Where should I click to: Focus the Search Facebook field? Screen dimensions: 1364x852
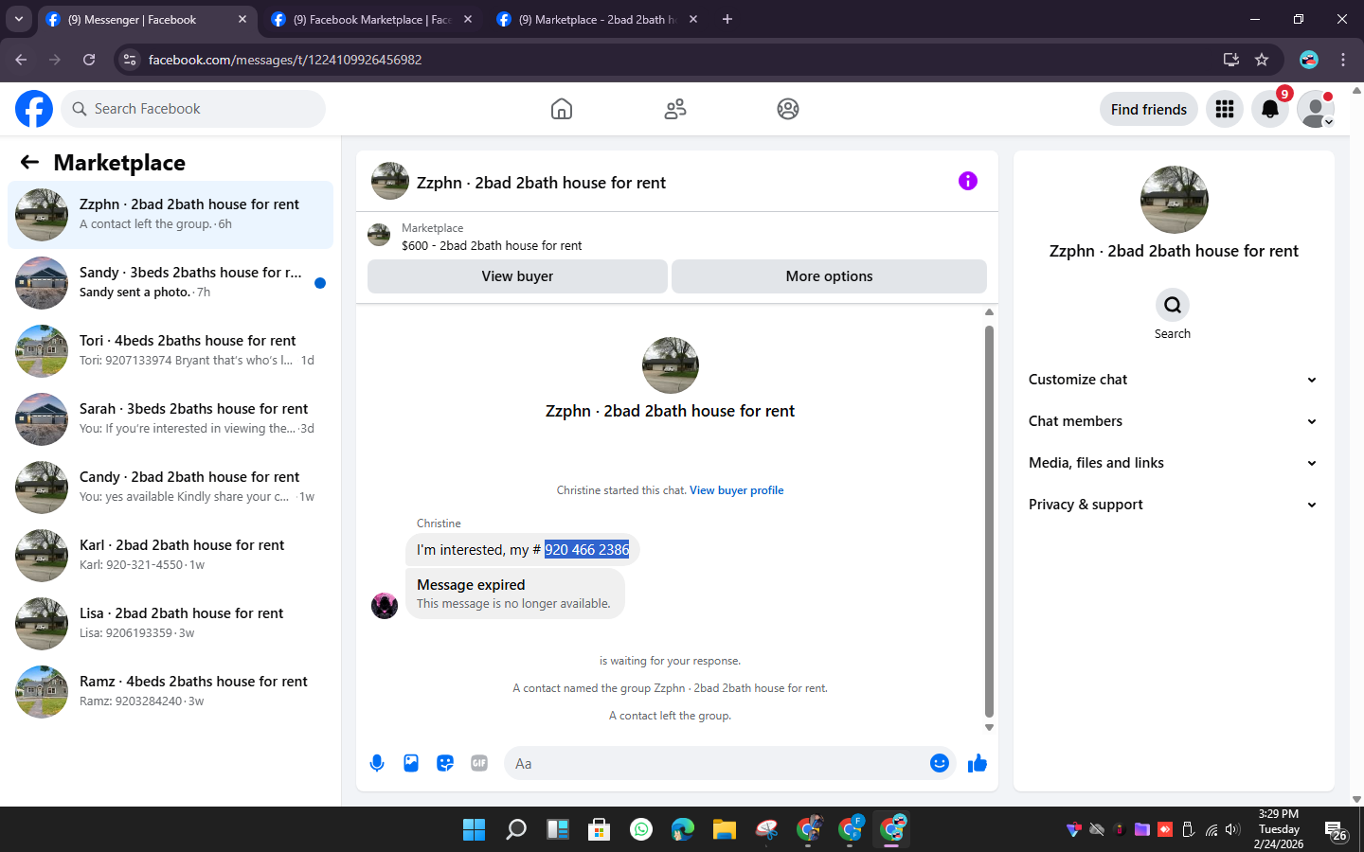pos(193,109)
